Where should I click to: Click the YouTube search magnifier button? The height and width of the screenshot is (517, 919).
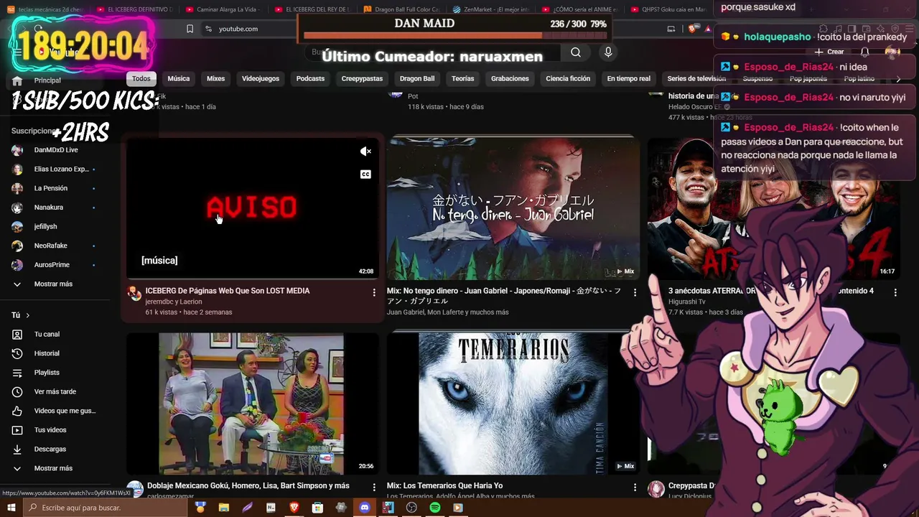(576, 52)
